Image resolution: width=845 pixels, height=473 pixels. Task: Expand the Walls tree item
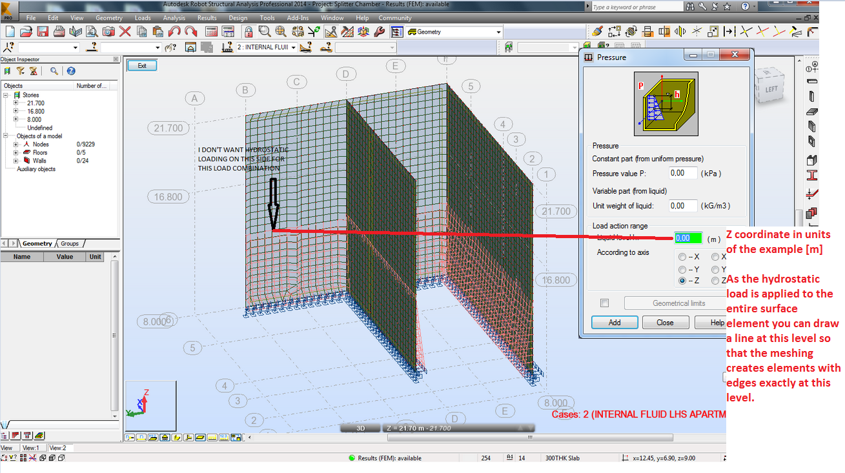click(15, 161)
